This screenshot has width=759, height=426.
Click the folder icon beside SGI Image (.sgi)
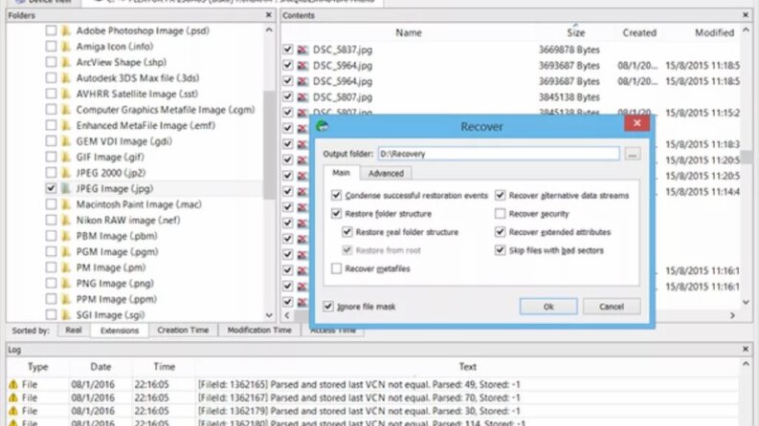click(66, 315)
